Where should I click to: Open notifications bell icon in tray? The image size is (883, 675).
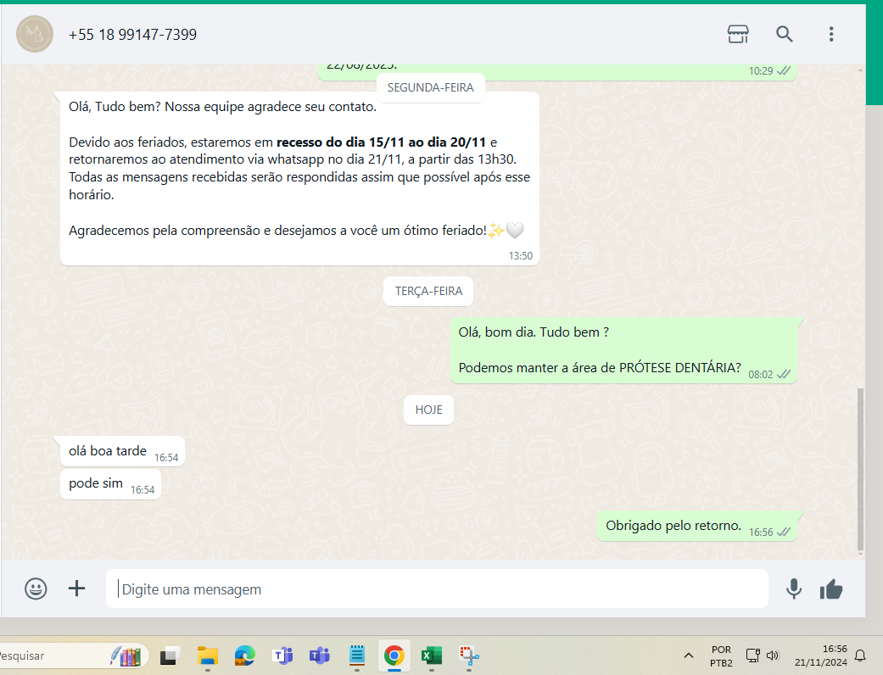click(860, 655)
